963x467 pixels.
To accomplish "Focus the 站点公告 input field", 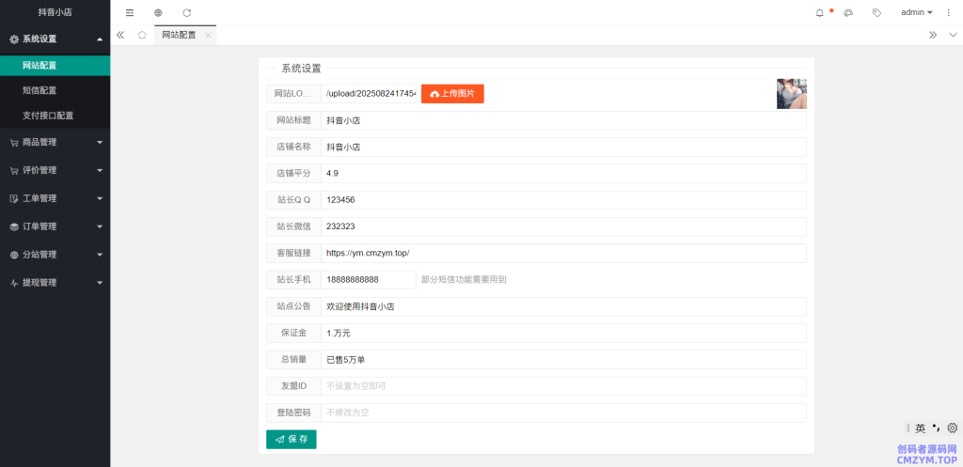I will click(563, 307).
